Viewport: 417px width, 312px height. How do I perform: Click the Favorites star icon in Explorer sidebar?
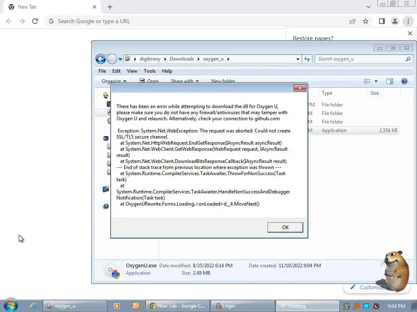106,95
